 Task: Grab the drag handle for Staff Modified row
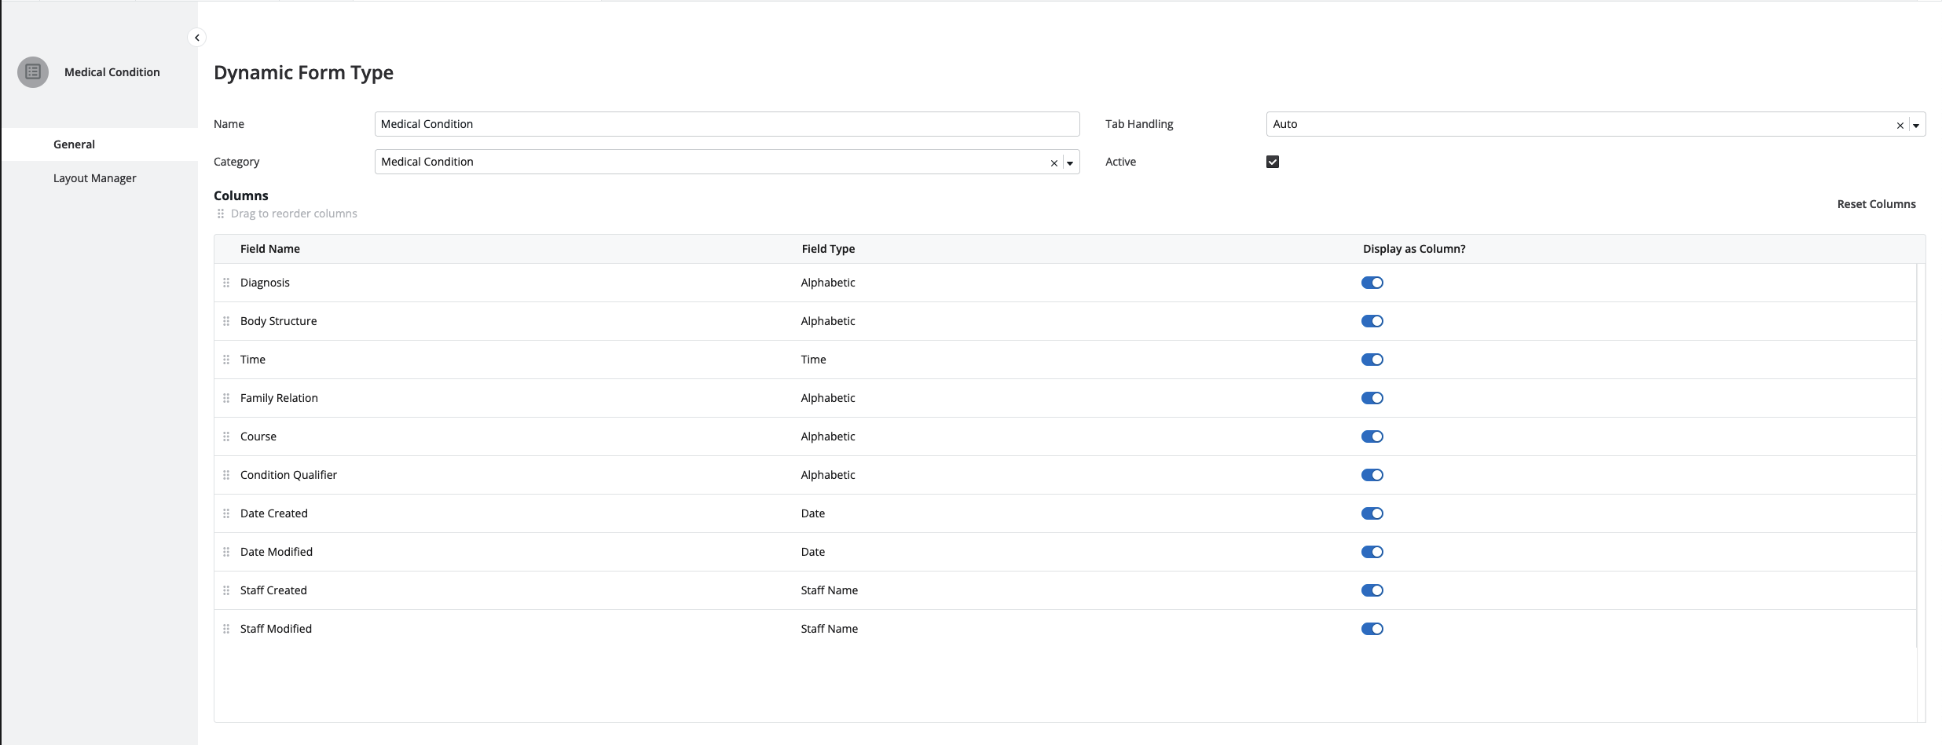pyautogui.click(x=226, y=629)
